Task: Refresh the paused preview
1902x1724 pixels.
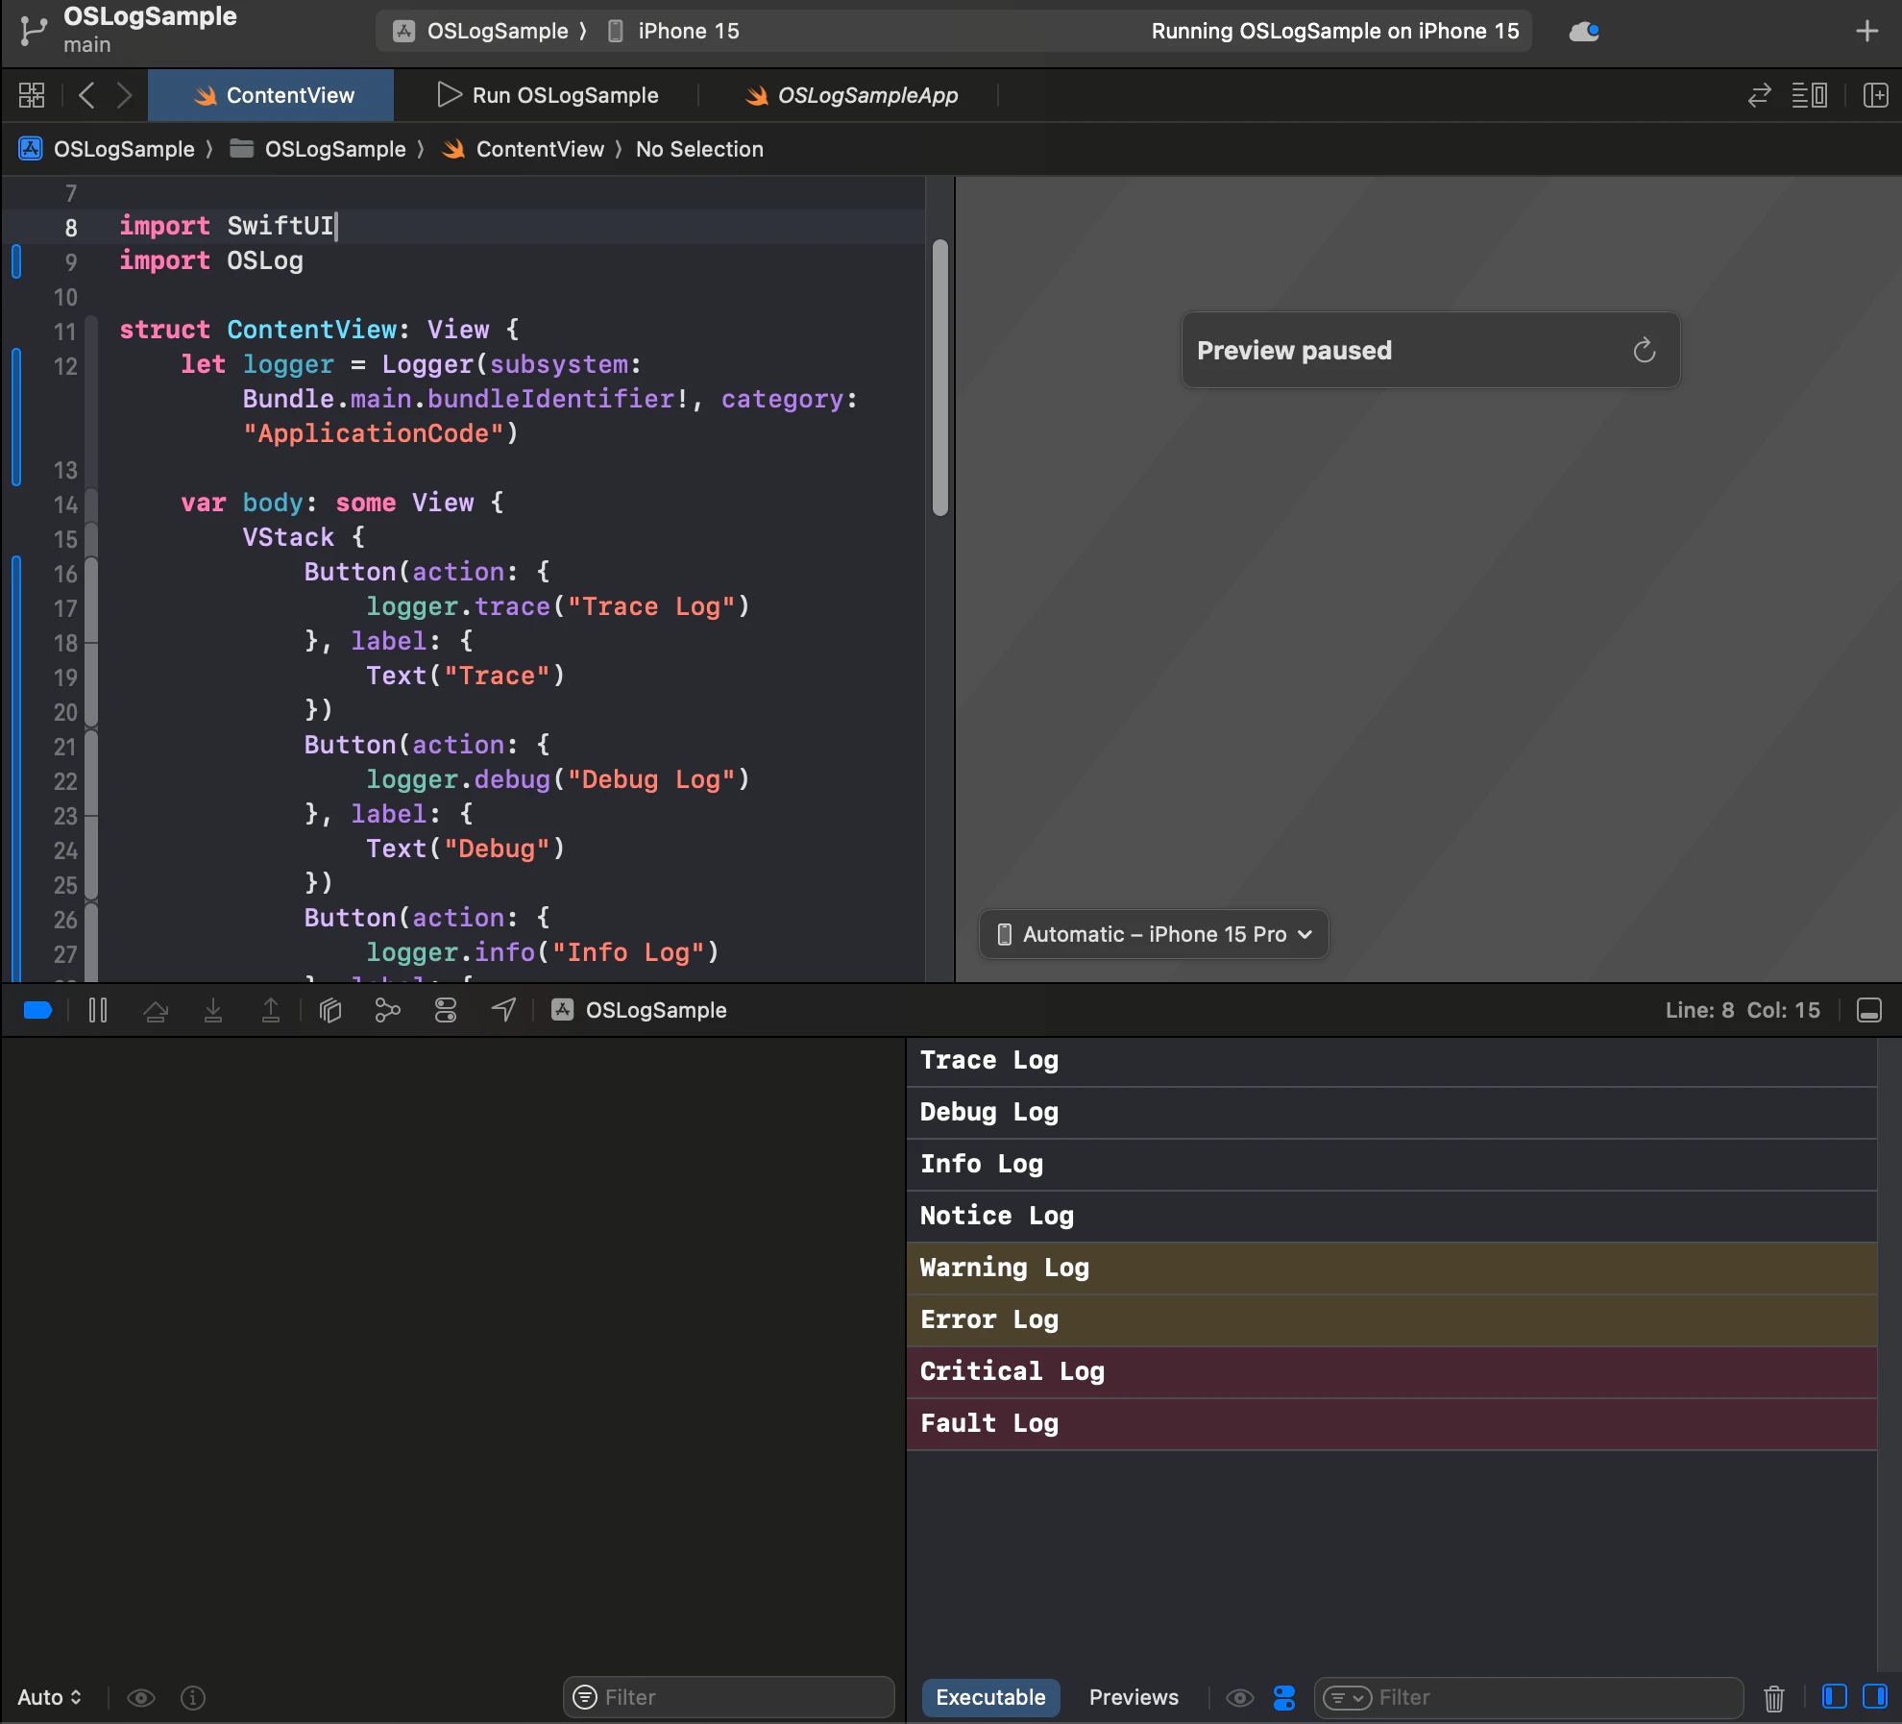Action: pyautogui.click(x=1645, y=350)
